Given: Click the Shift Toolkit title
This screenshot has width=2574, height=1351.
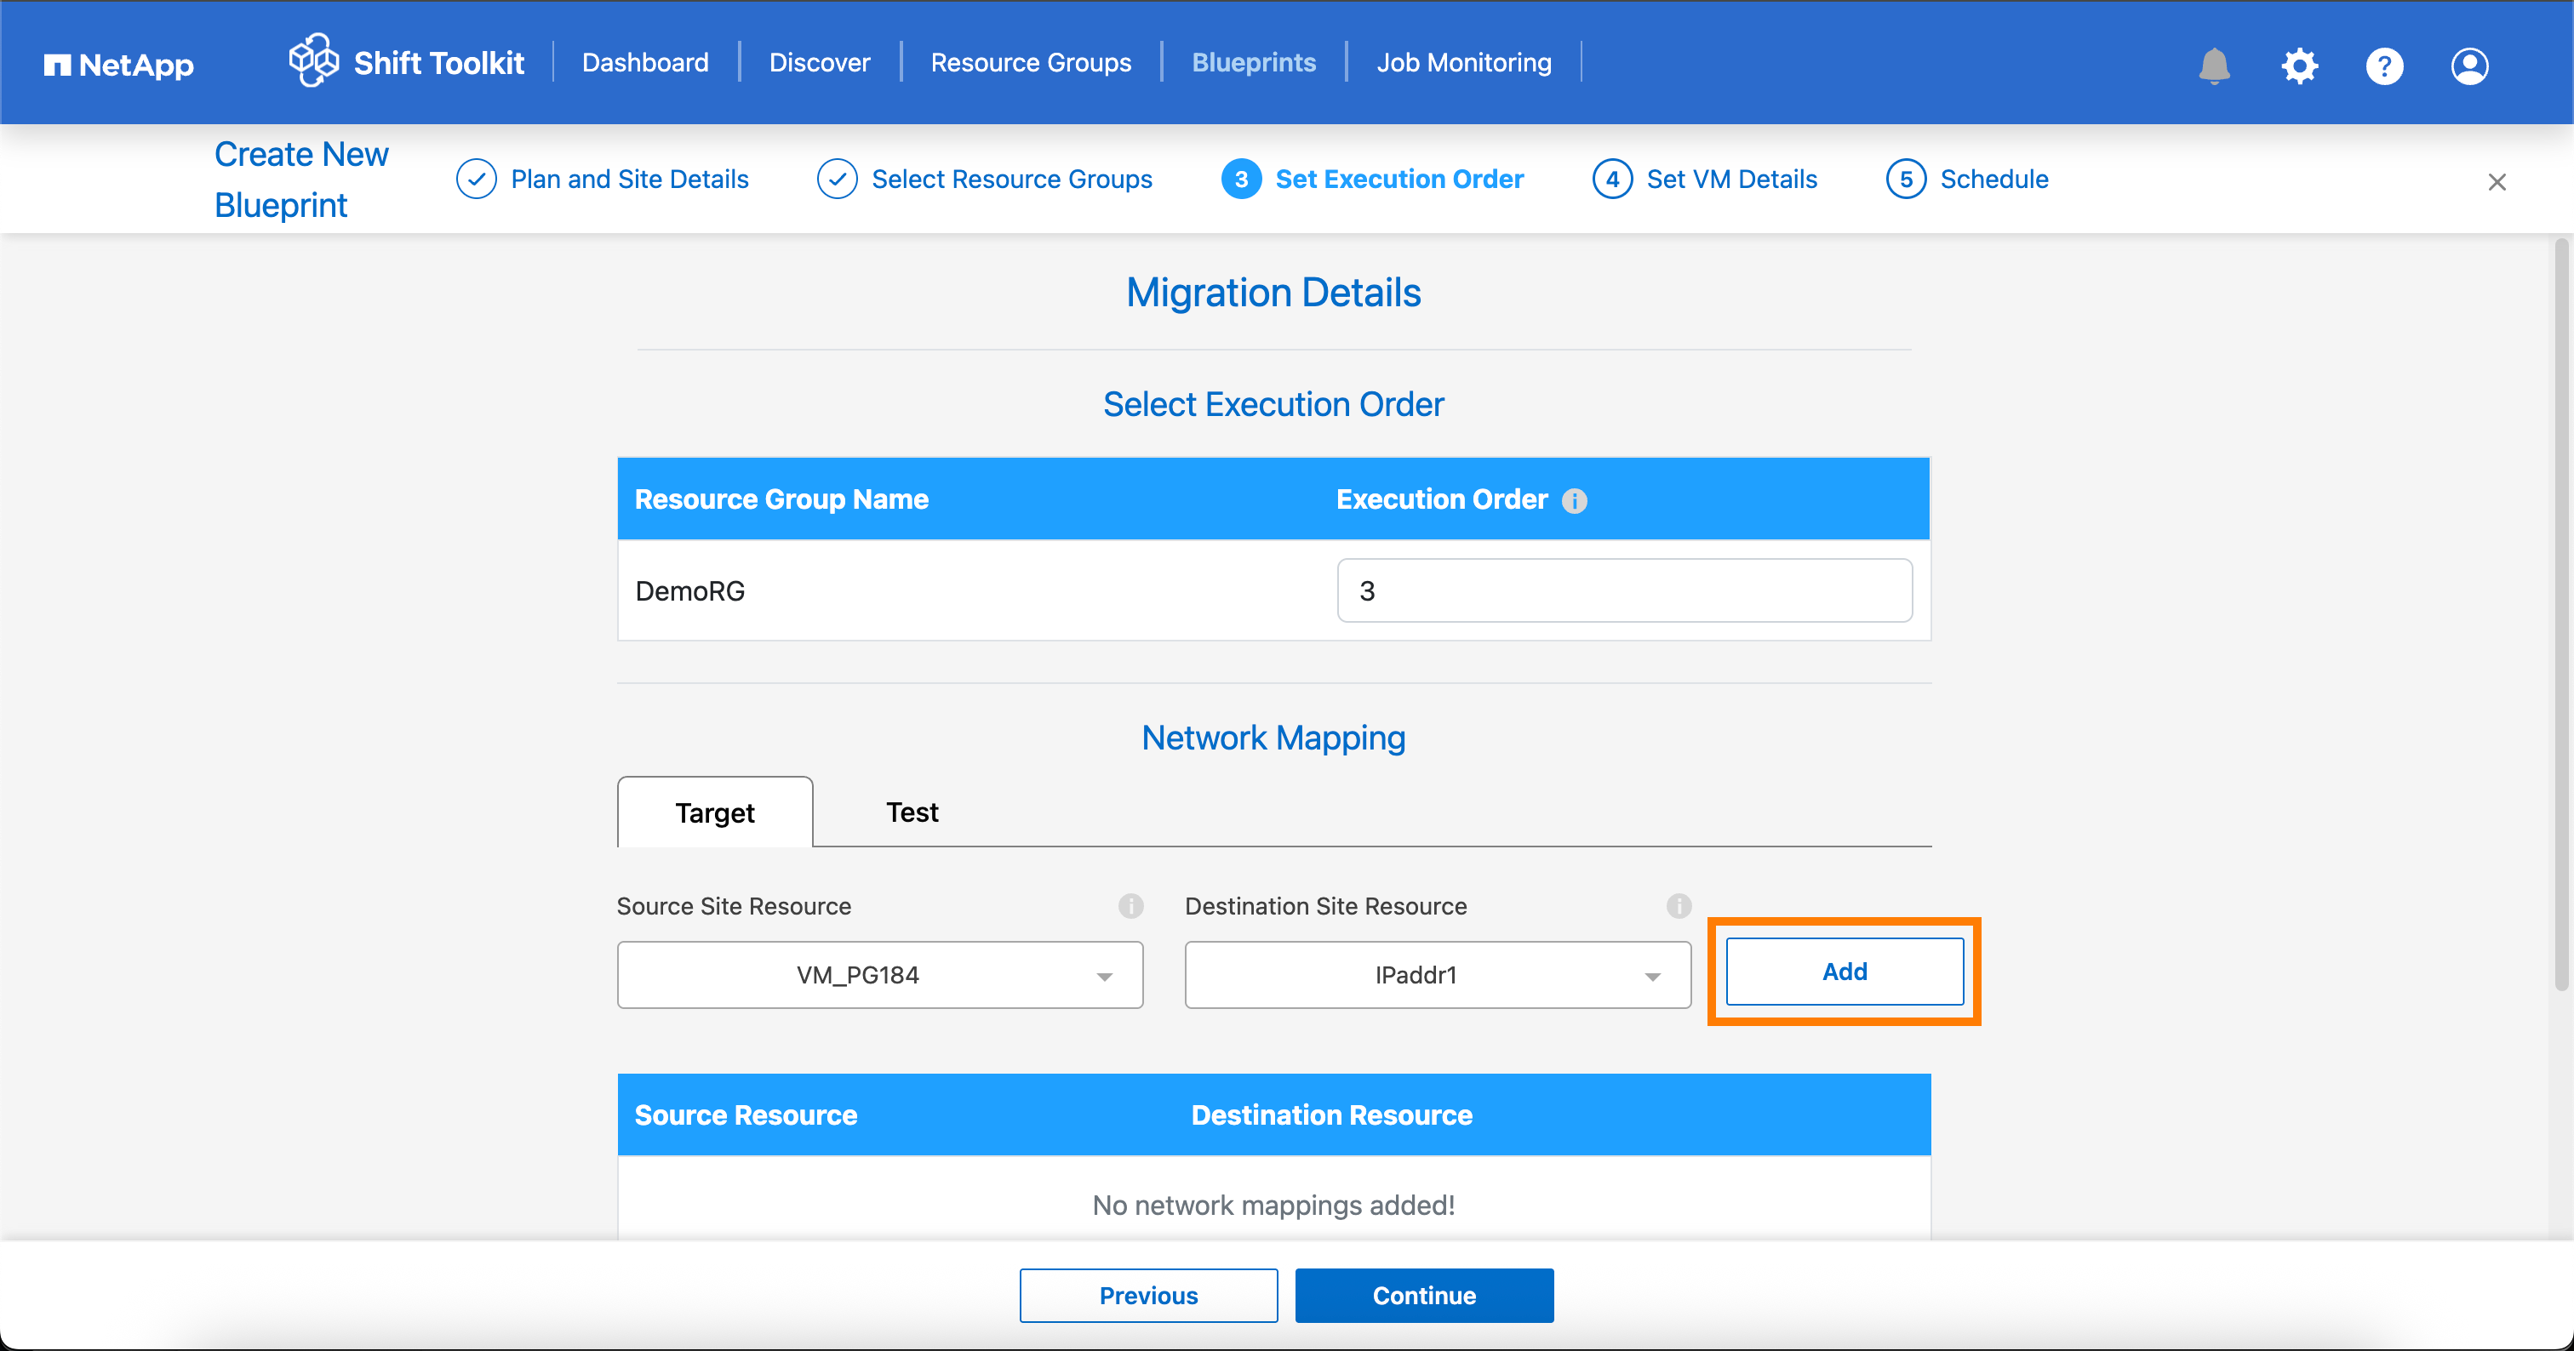Looking at the screenshot, I should [438, 63].
